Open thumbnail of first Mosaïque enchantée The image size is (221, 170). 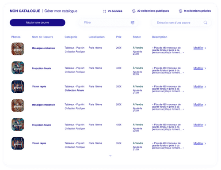click(x=18, y=49)
